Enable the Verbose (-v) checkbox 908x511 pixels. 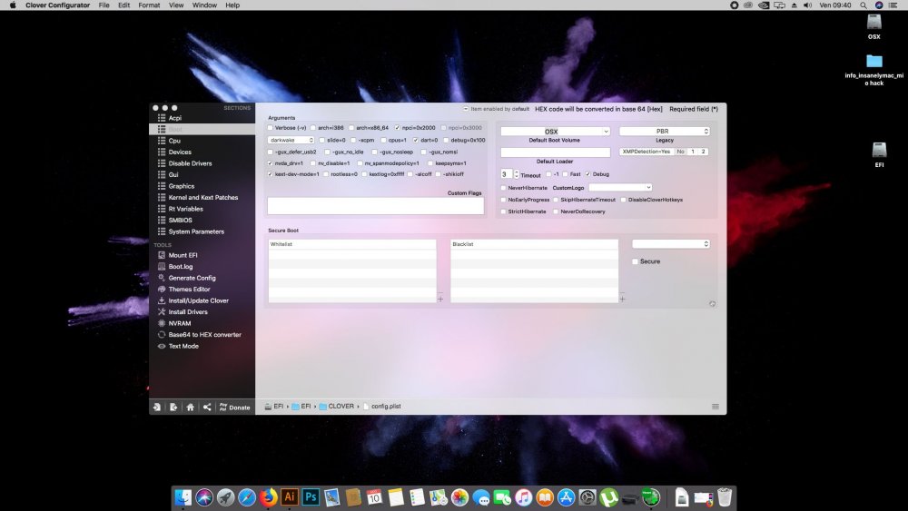click(x=271, y=128)
